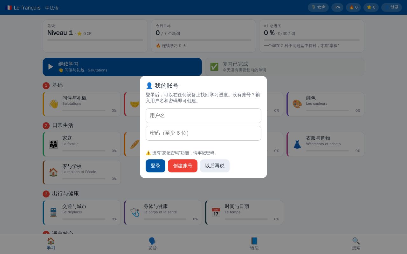Open the 问候与礼貌 Salutations lesson card
407x254 pixels.
click(82, 104)
